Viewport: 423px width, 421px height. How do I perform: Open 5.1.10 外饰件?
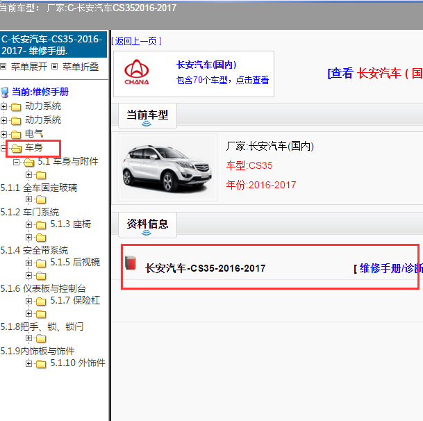click(x=78, y=363)
